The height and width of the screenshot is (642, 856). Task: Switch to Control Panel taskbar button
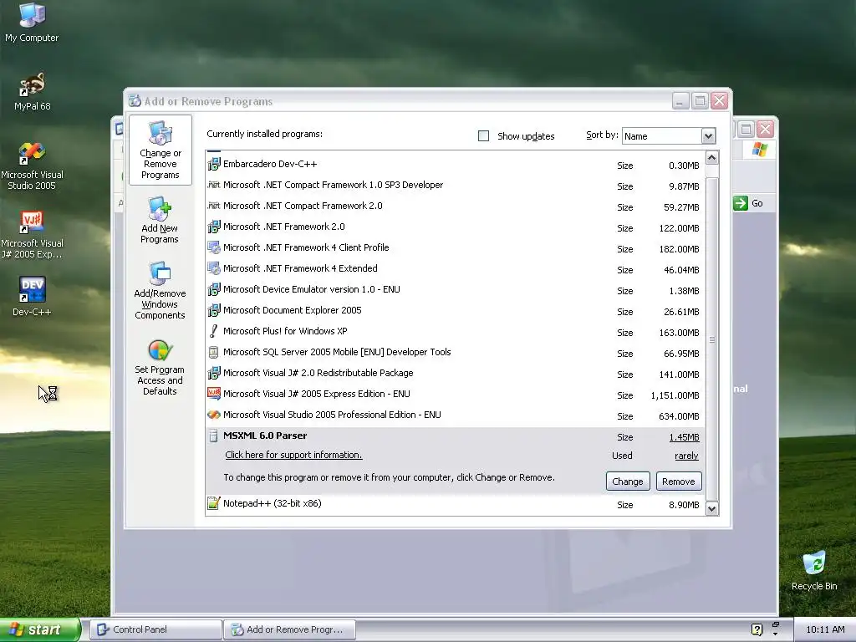point(155,629)
